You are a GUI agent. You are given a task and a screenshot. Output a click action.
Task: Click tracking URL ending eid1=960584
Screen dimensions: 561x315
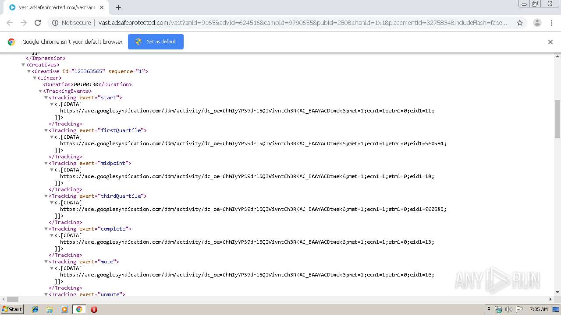253,143
